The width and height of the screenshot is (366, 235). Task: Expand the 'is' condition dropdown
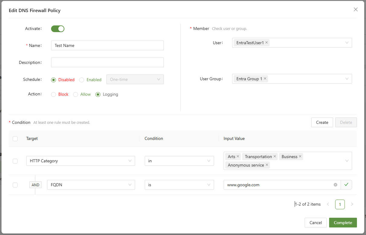point(179,185)
